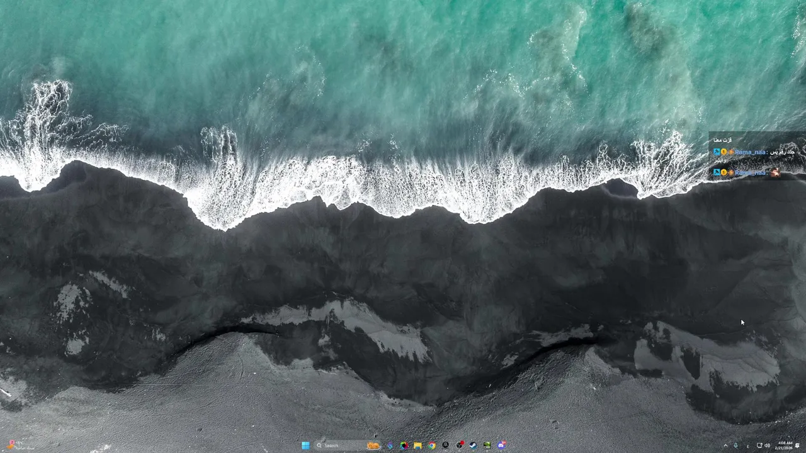Expand the hidden system tray icons chevron
806x453 pixels.
point(725,445)
